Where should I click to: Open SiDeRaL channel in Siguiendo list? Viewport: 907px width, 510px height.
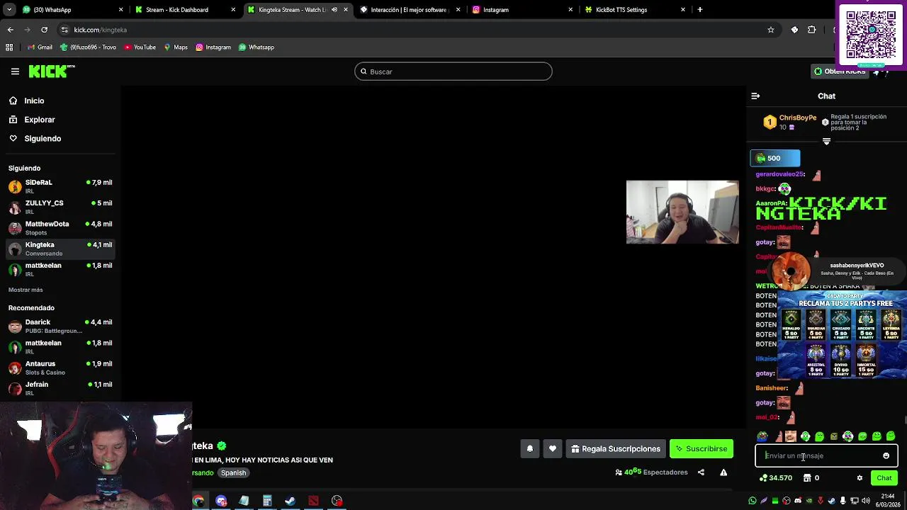[60, 186]
